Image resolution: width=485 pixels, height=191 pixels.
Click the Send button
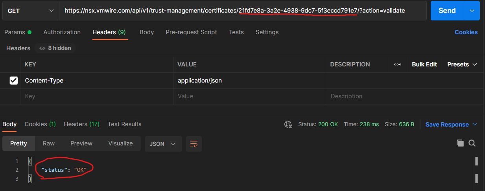point(447,11)
